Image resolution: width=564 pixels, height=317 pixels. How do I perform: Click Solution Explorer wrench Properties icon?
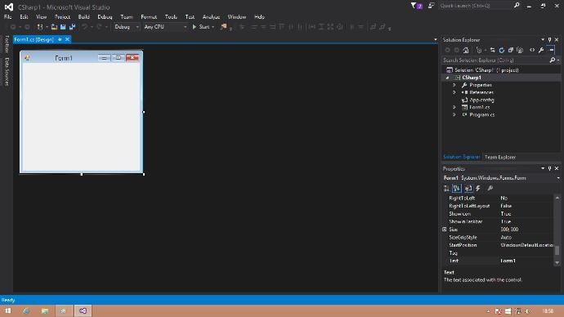(x=541, y=50)
